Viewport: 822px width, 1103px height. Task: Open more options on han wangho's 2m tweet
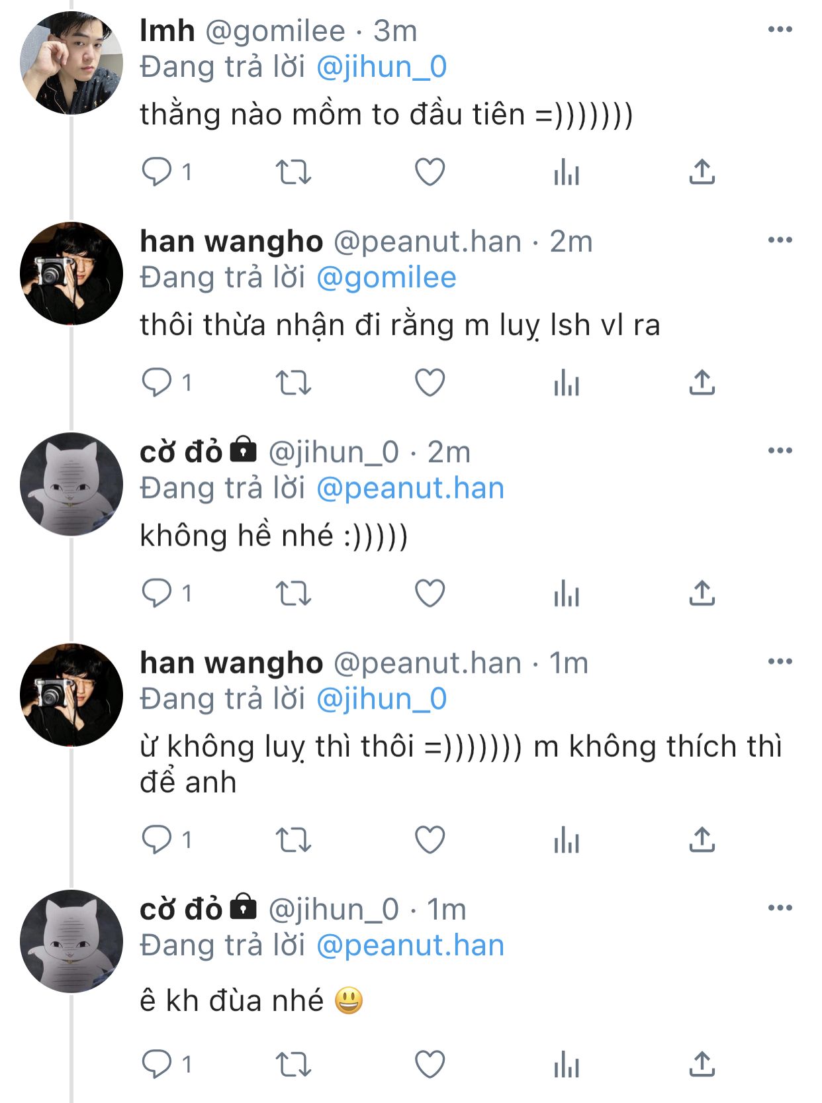pos(780,240)
